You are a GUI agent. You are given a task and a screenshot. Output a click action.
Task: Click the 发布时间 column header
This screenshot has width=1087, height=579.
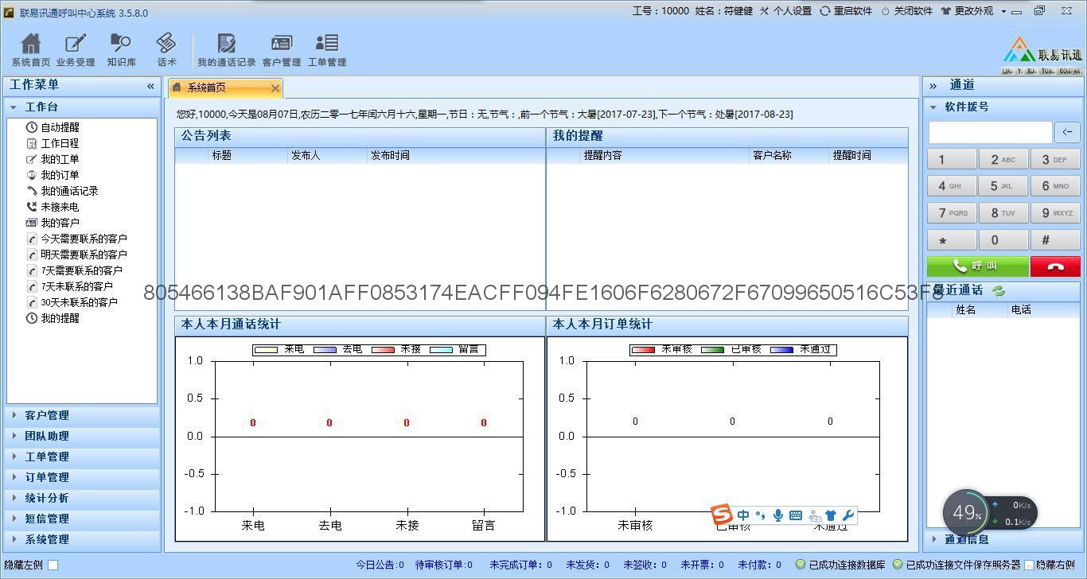coord(390,156)
